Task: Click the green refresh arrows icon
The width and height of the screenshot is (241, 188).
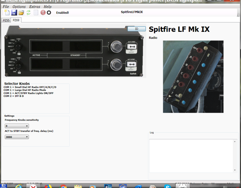Action: click(28, 13)
